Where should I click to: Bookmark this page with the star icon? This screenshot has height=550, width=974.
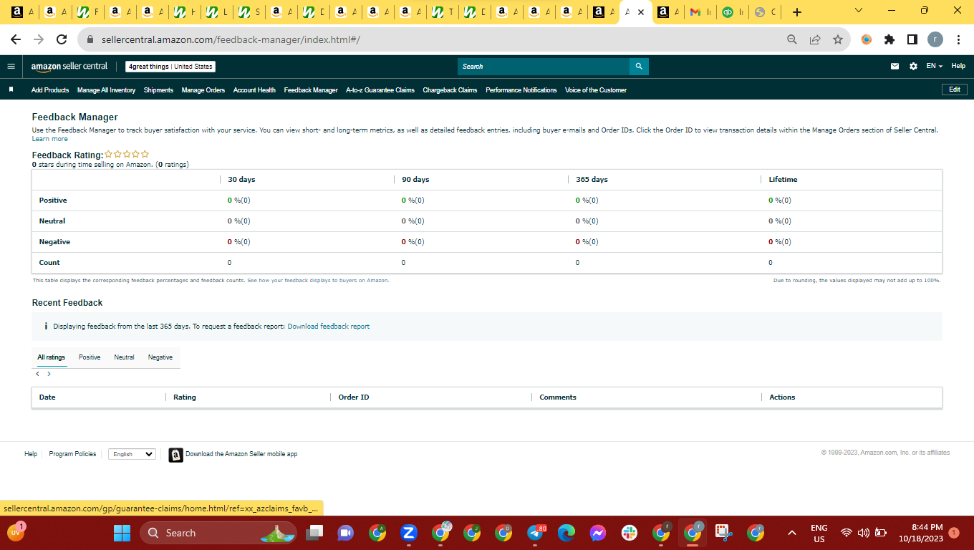click(837, 40)
